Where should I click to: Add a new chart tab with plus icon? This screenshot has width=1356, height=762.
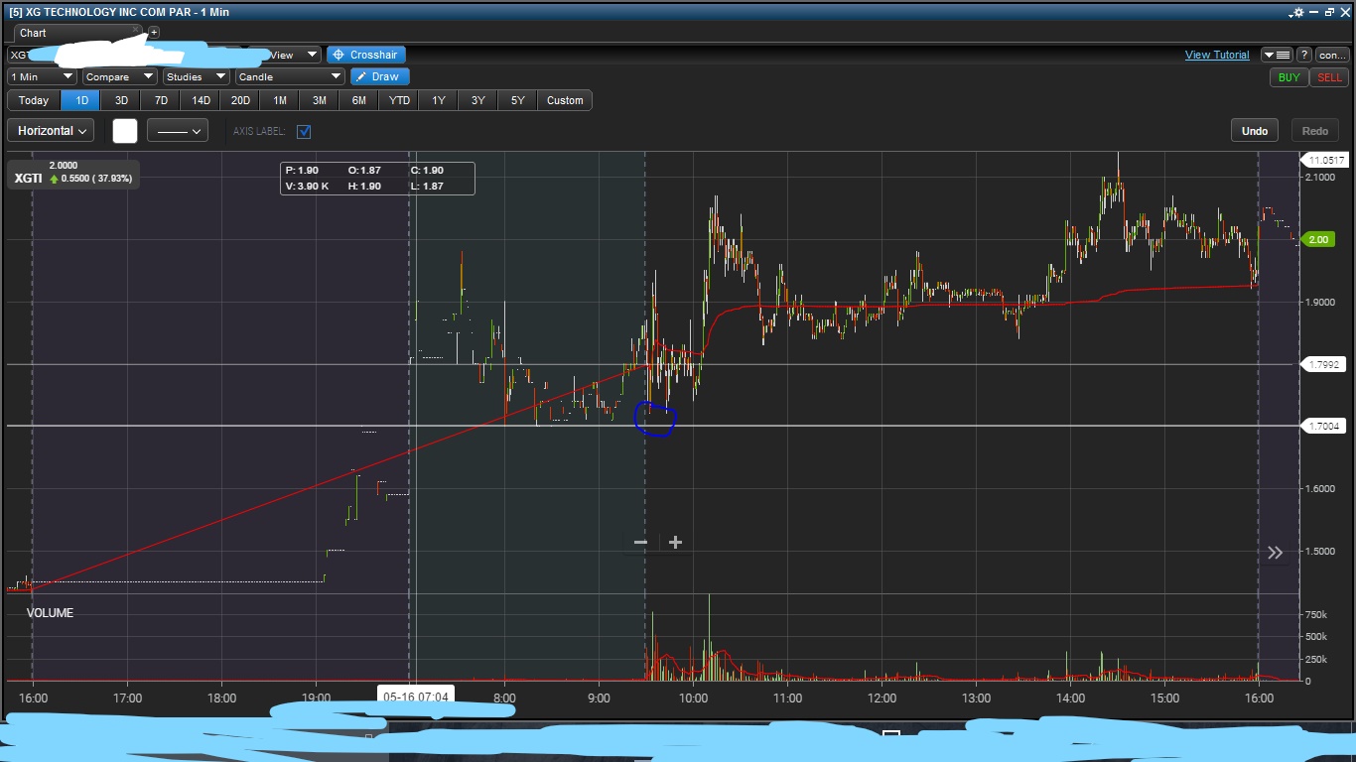(x=154, y=33)
